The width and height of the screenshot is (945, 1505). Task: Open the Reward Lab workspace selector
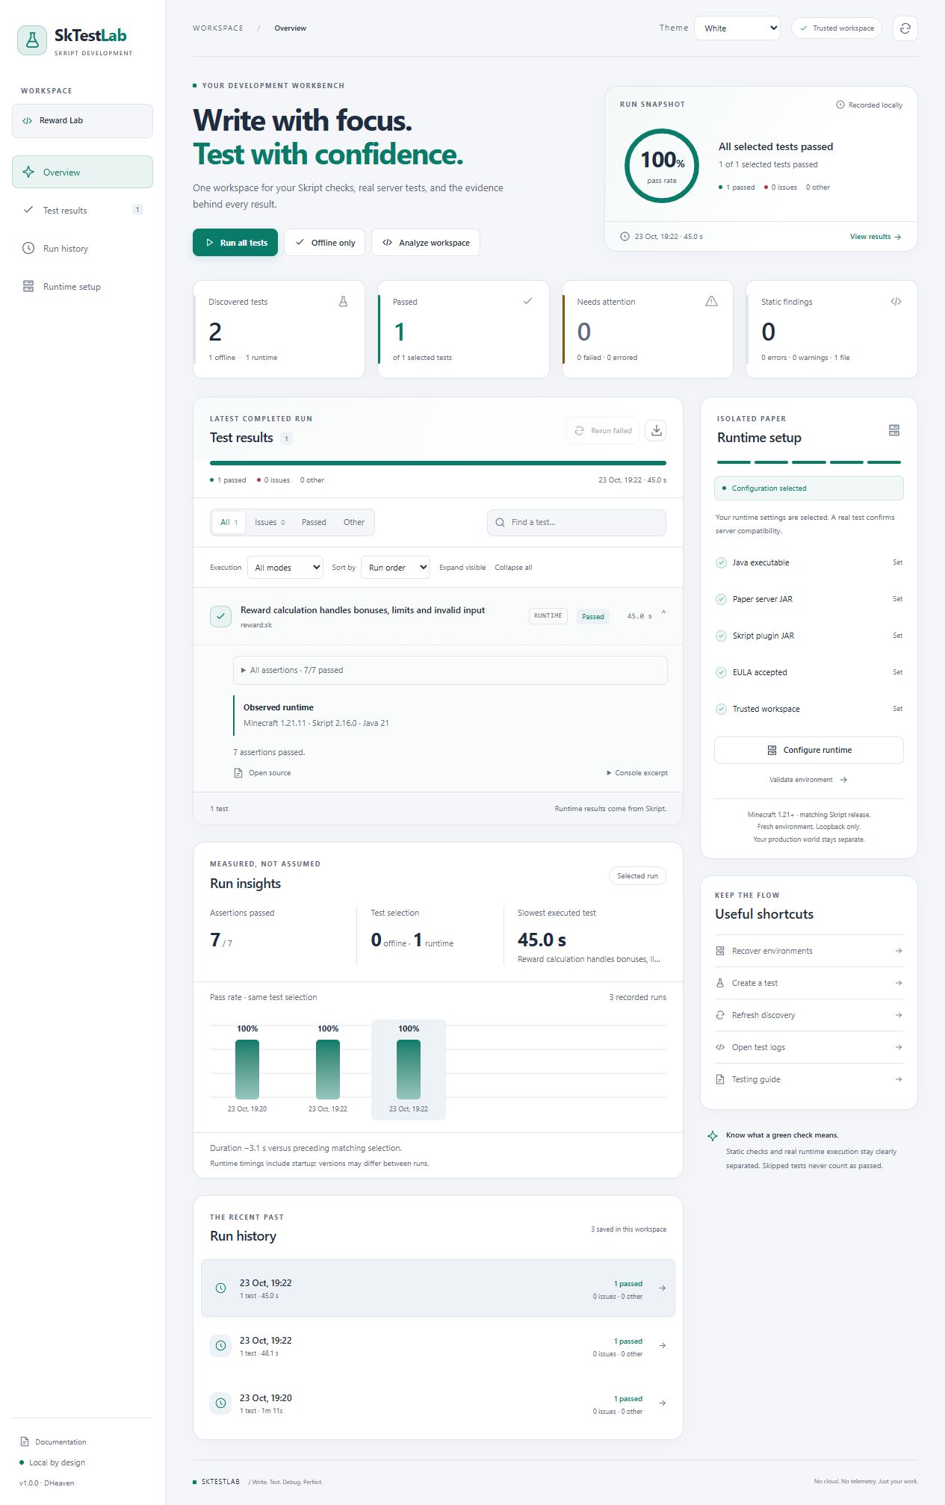tap(82, 121)
